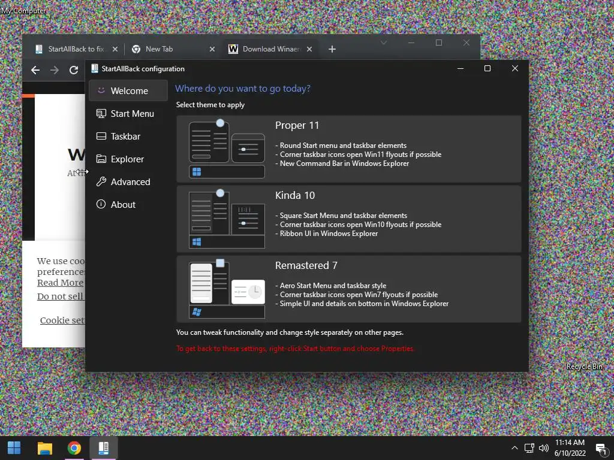The width and height of the screenshot is (614, 460).
Task: Click the Proper 11 preview thumbnail
Action: (227, 149)
